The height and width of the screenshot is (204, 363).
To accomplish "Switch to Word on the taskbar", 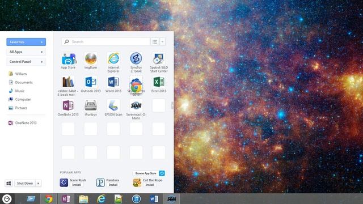I will click(154, 199).
